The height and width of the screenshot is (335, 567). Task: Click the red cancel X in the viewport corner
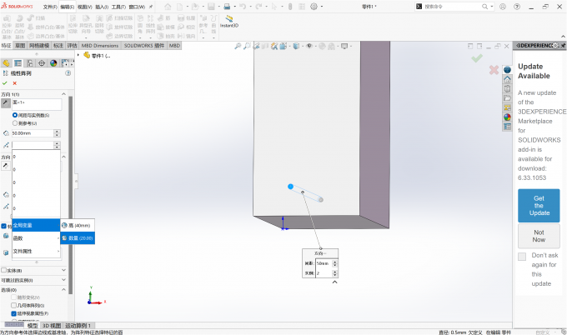pos(494,70)
